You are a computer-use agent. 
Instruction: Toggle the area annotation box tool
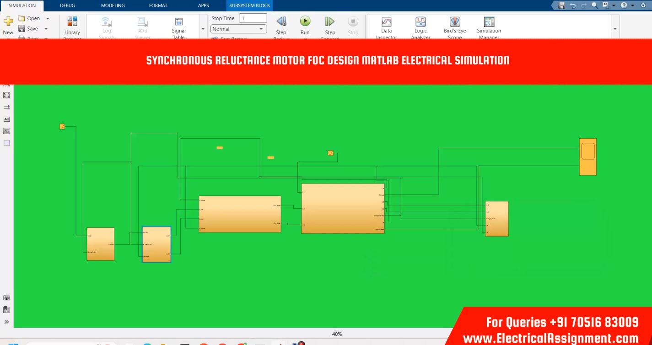coord(6,143)
